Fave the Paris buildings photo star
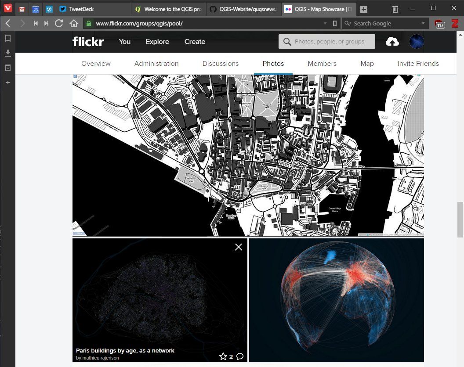This screenshot has height=367, width=464. pyautogui.click(x=223, y=356)
